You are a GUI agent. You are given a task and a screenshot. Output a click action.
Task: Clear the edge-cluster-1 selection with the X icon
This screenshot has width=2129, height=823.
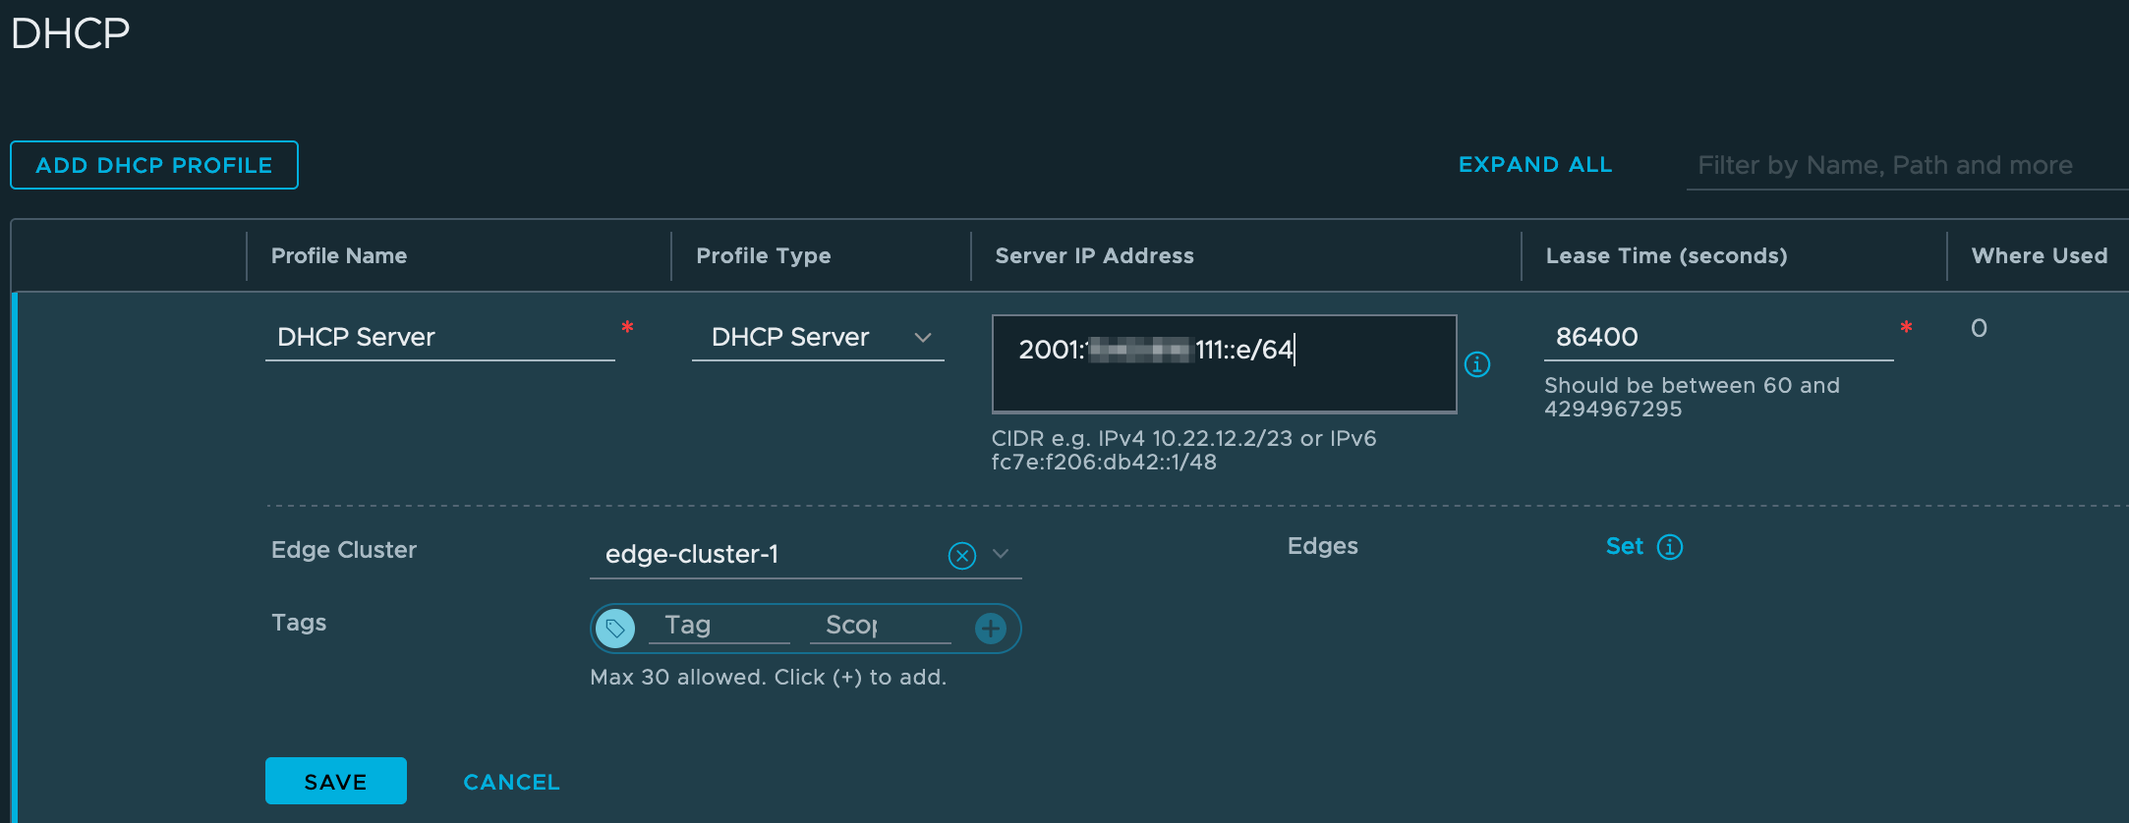coord(961,556)
